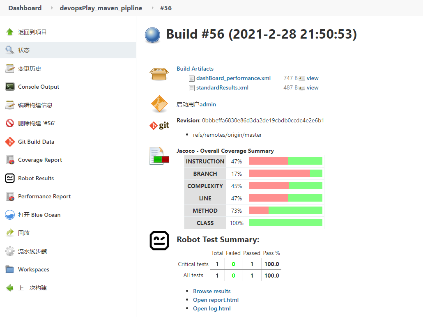Open 打开 Blue Ocean text link
423x317 pixels.
[x=39, y=215]
